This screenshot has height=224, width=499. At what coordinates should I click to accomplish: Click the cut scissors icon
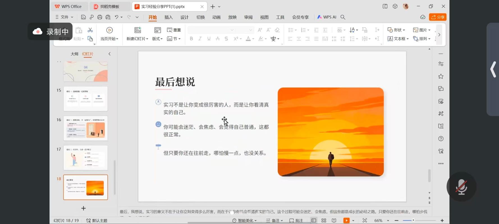pos(90,30)
